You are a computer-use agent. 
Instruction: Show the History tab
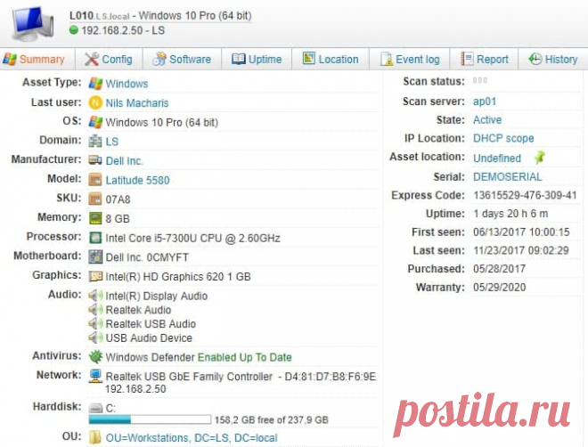point(552,59)
